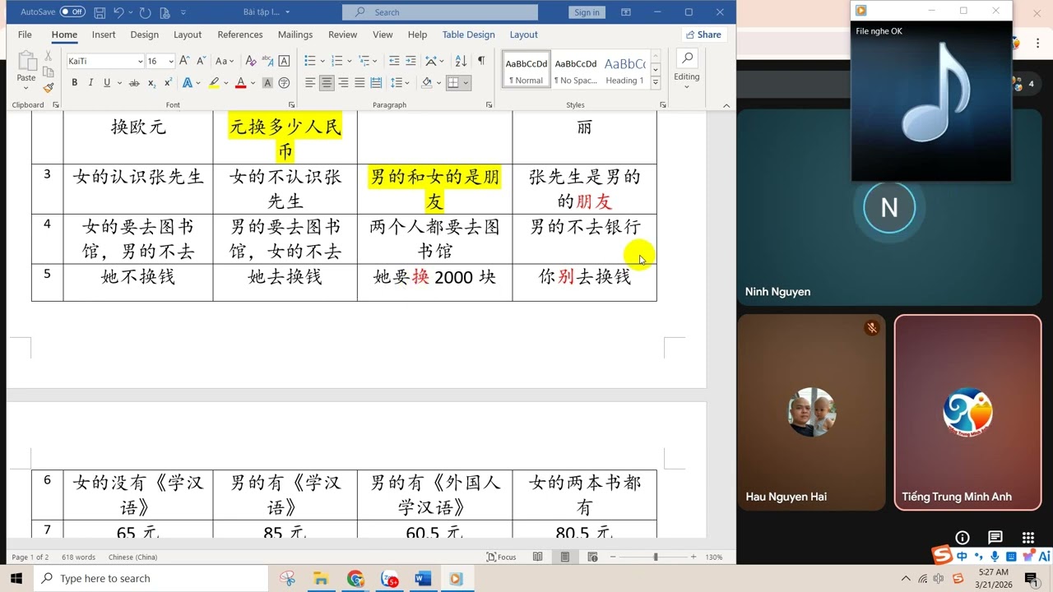Decrease the font size
1053x592 pixels.
click(x=200, y=61)
